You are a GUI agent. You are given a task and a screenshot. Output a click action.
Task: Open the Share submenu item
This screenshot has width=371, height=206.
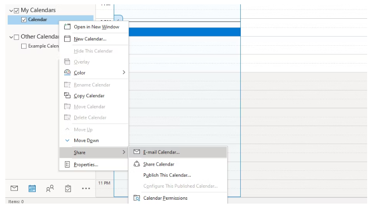[x=94, y=153]
